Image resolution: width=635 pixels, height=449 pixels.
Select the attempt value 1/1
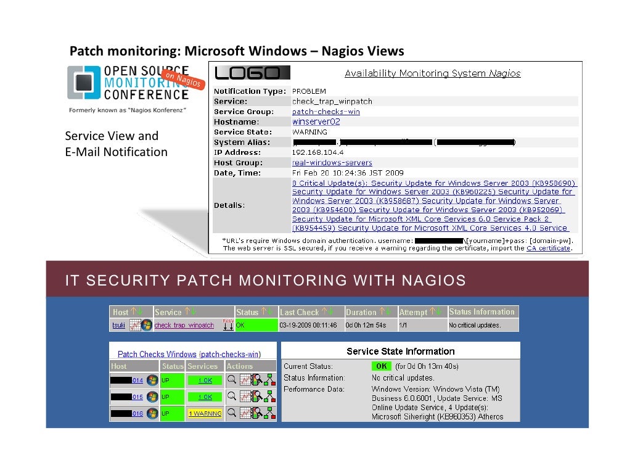pos(403,325)
